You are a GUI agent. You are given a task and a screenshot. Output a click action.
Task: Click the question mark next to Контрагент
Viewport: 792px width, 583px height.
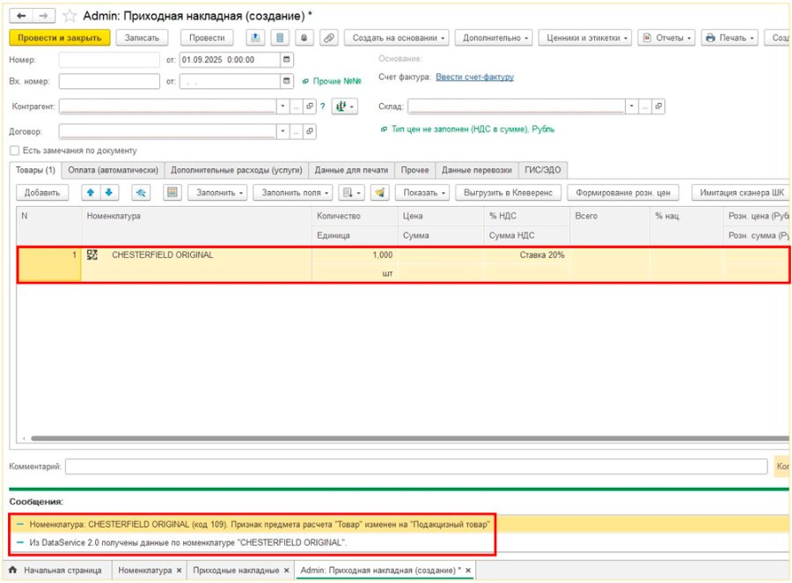tap(322, 107)
